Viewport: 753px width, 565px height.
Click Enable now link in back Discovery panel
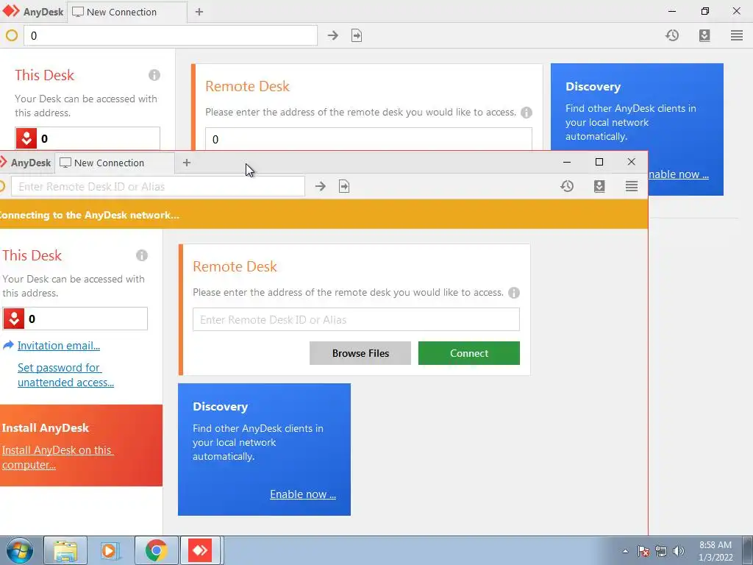point(678,174)
